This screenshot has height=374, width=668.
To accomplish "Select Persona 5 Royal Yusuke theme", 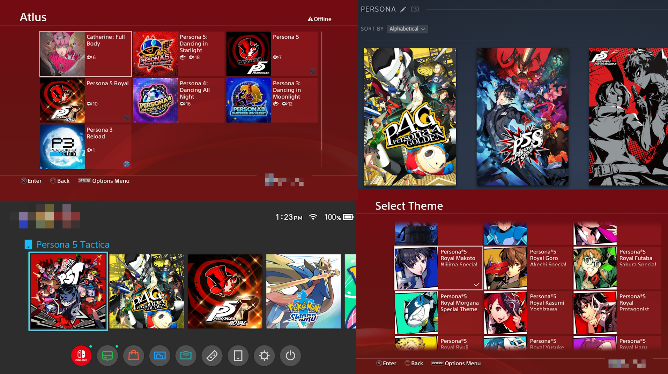I will click(528, 343).
